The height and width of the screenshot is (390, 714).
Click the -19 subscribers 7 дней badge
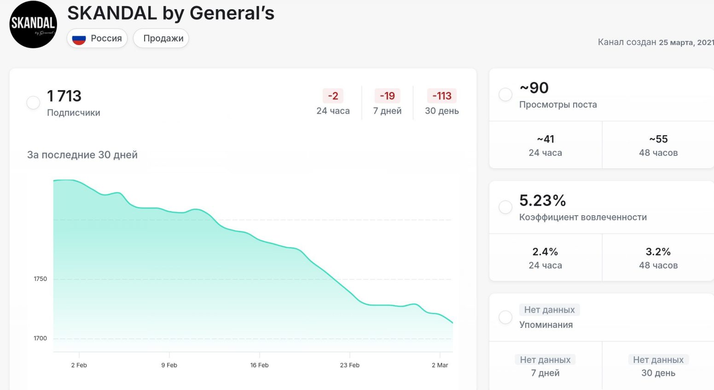pos(387,96)
